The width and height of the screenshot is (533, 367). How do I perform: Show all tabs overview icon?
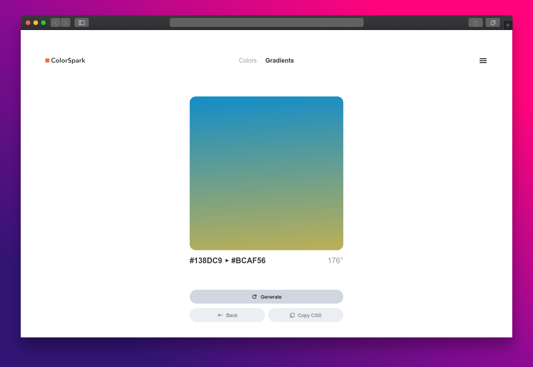tap(493, 23)
